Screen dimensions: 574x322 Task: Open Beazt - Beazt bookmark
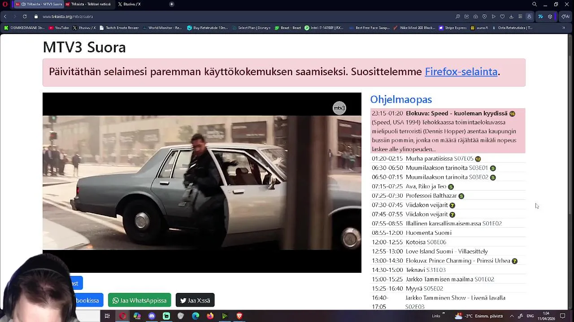click(x=287, y=28)
